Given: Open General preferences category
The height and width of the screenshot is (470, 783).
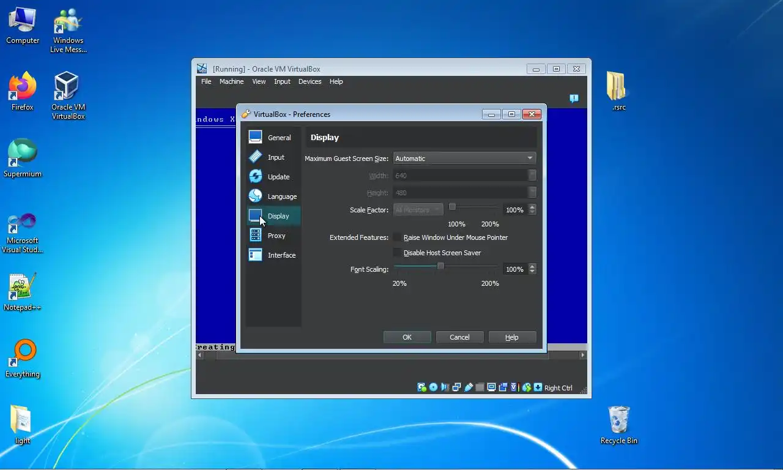Looking at the screenshot, I should [x=273, y=138].
